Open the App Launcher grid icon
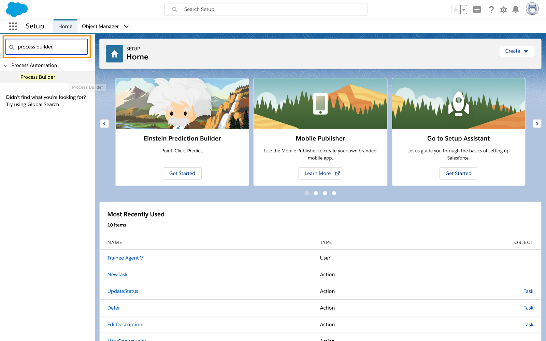 pos(13,26)
